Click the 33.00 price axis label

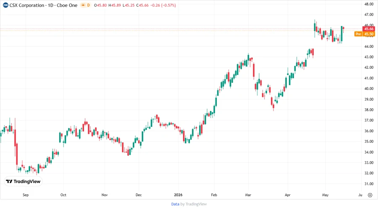(369, 162)
